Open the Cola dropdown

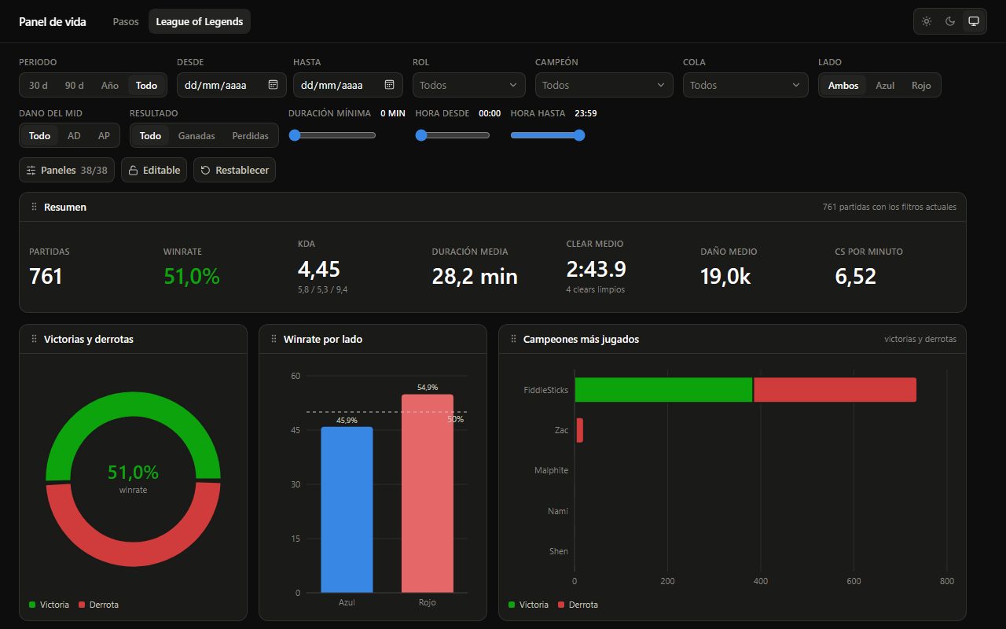746,85
